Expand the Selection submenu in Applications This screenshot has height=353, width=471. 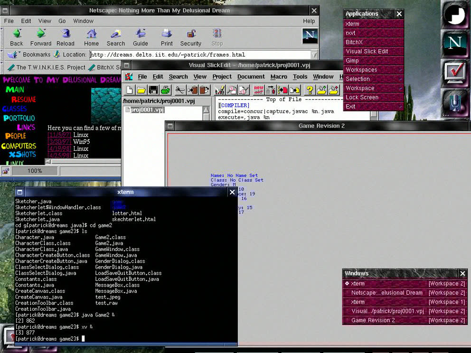(x=373, y=79)
